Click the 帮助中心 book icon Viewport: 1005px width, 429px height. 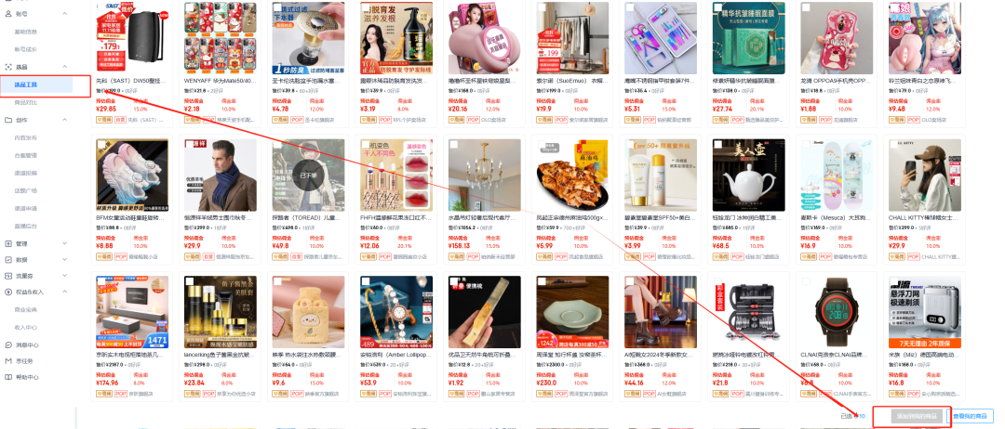click(x=8, y=377)
